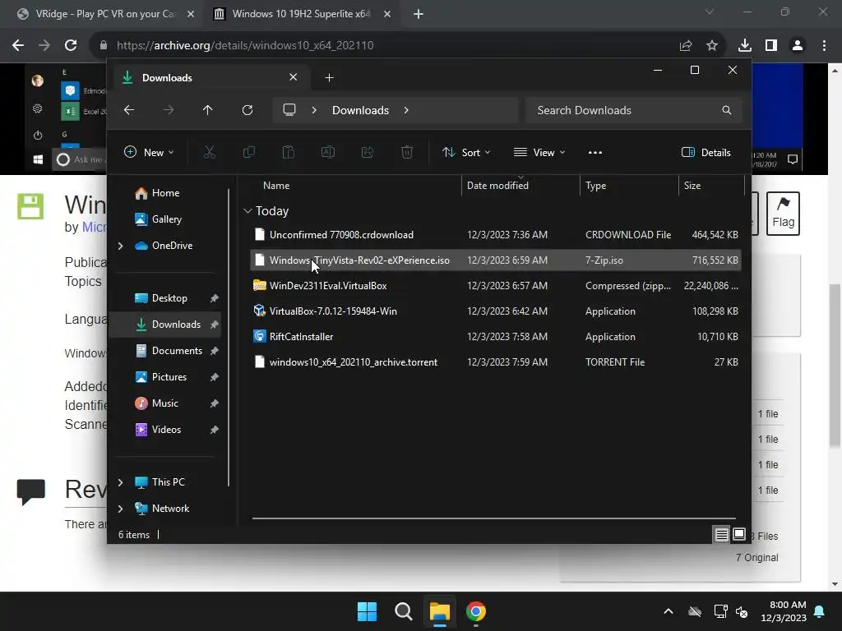
Task: Click the Chrome page vertical scrollbar
Action: (x=835, y=365)
